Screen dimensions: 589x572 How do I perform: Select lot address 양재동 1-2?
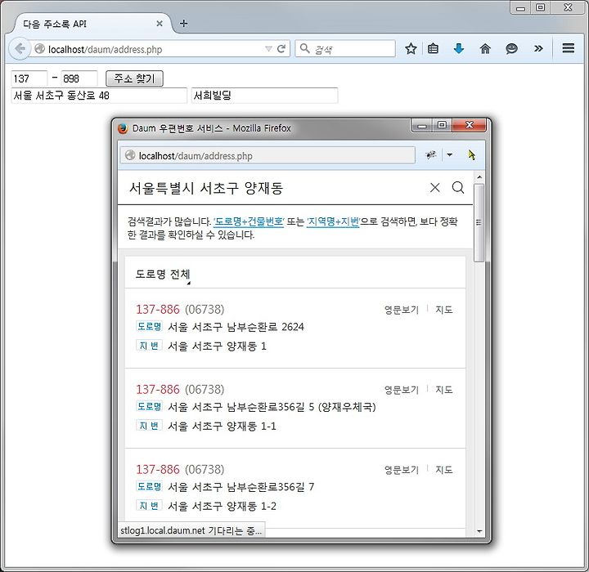point(222,506)
